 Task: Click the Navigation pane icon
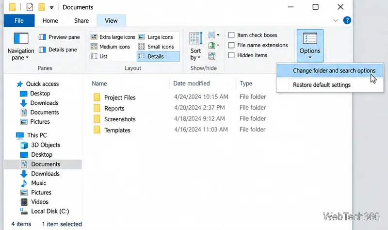pos(21,38)
